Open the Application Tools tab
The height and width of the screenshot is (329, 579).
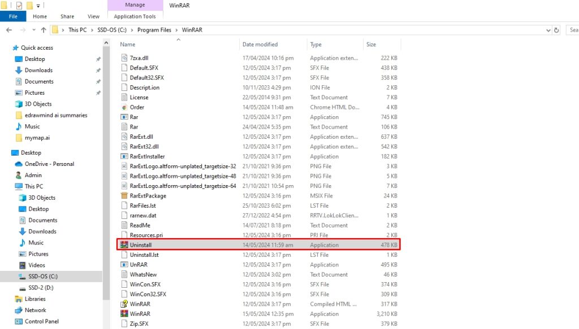click(135, 16)
